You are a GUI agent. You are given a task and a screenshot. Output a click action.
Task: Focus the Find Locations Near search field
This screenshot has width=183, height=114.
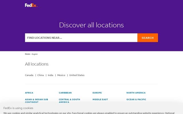point(81,38)
